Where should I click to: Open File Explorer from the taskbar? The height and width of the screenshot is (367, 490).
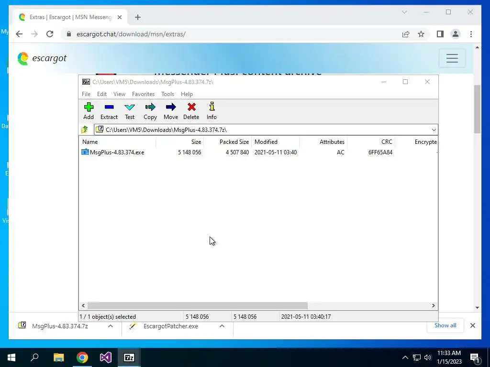[58, 357]
